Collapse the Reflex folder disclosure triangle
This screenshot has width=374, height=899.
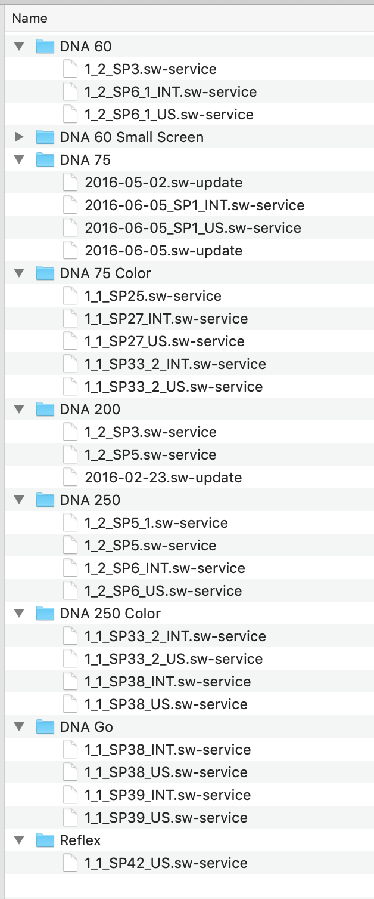(x=20, y=840)
